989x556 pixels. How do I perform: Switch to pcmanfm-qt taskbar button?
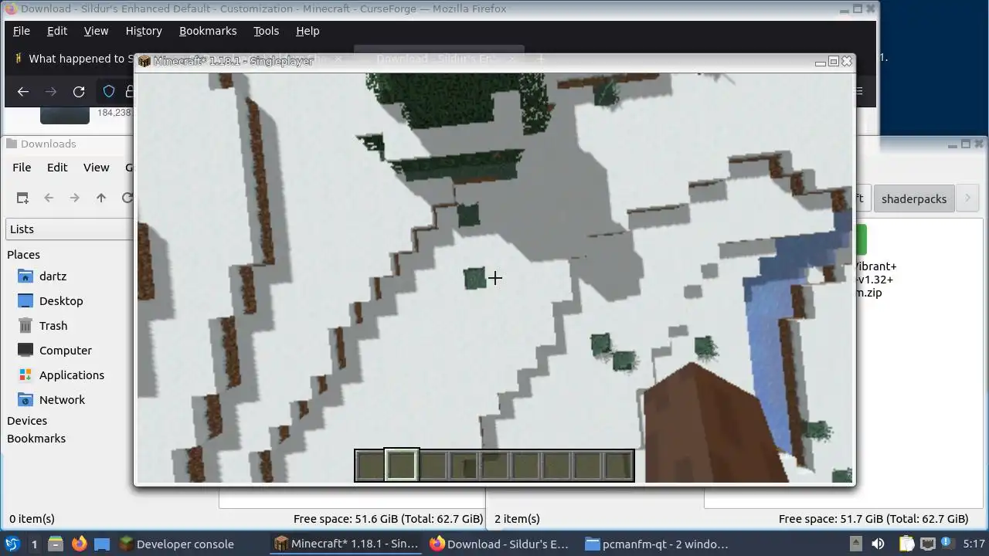click(x=657, y=544)
